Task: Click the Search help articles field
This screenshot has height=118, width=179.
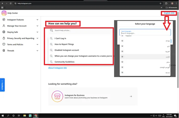Action: pyautogui.click(x=81, y=30)
